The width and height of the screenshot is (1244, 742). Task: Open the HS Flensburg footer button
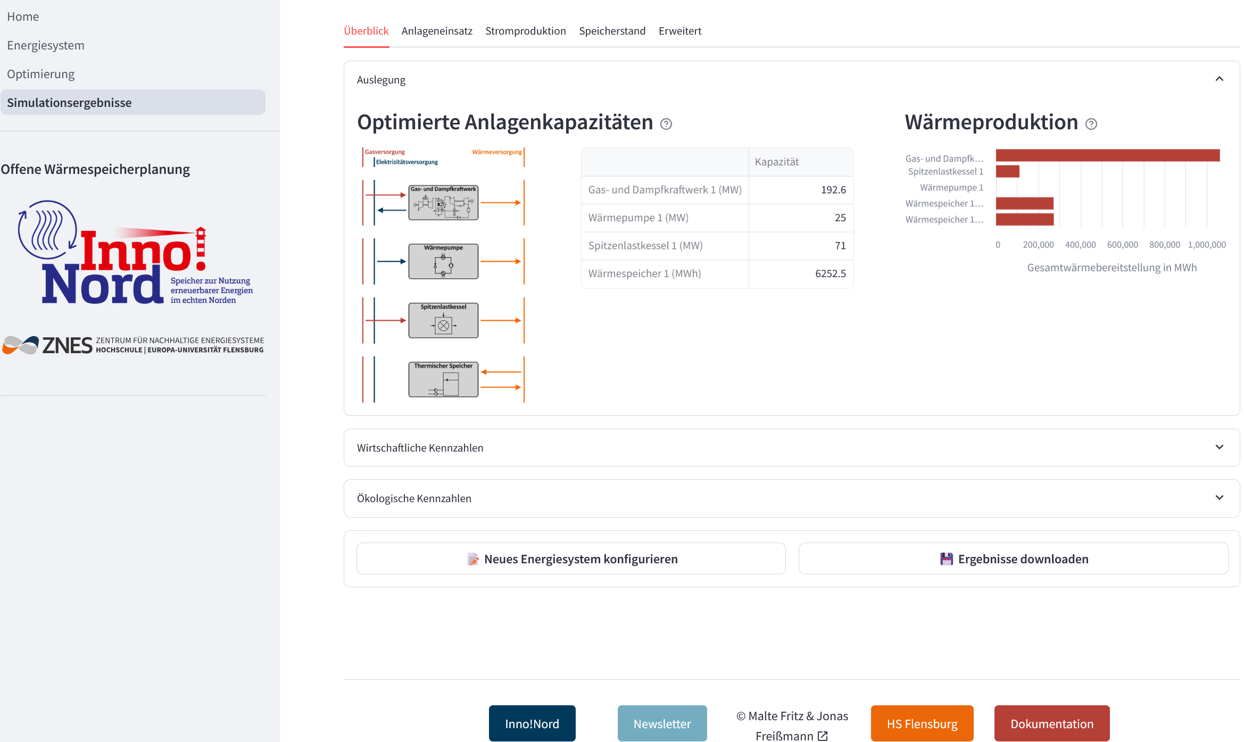pyautogui.click(x=922, y=723)
